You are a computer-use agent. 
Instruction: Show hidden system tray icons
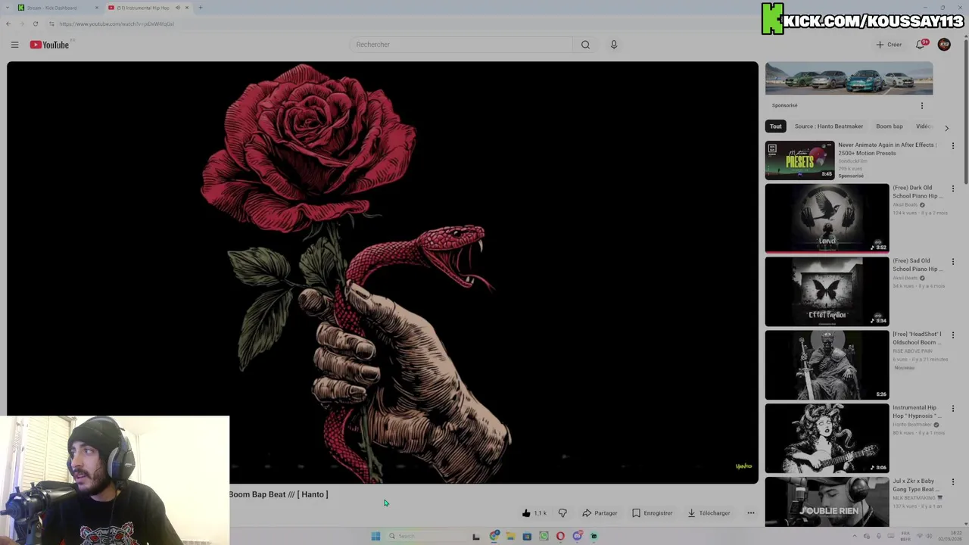pos(855,536)
